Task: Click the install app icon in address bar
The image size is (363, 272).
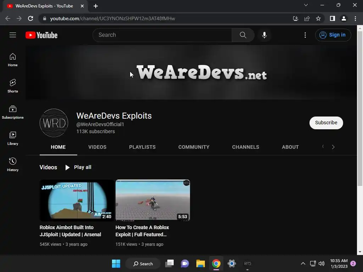Action: pyautogui.click(x=295, y=18)
